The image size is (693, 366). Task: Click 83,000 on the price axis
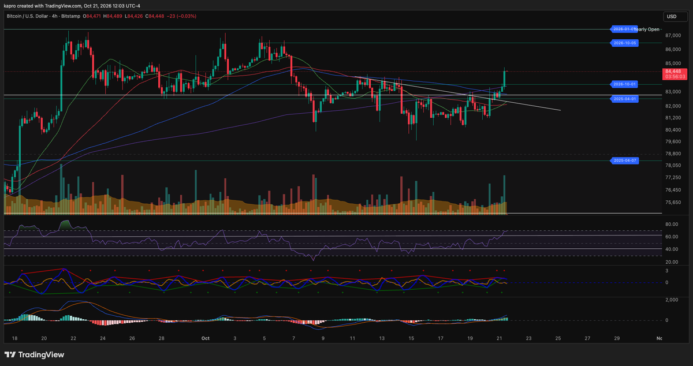(673, 92)
